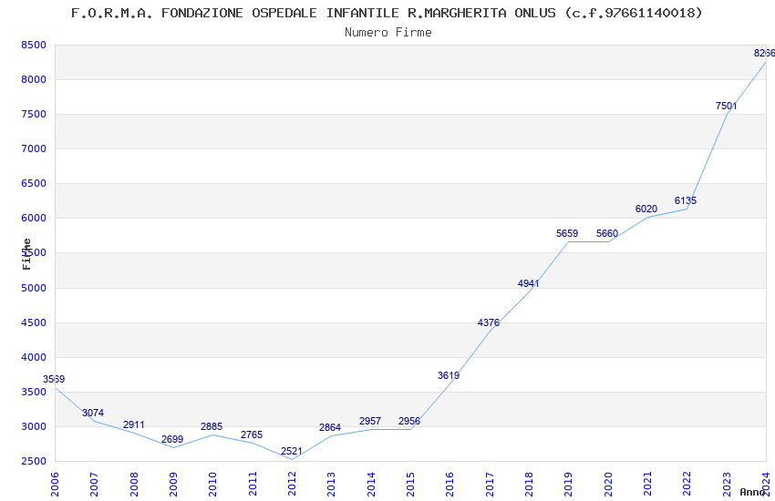Viewport: 775px width, 501px height.
Task: Click data label 3569 for 2006
Action: coord(54,380)
